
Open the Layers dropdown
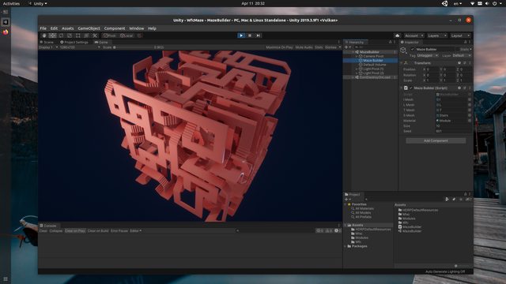click(x=437, y=35)
